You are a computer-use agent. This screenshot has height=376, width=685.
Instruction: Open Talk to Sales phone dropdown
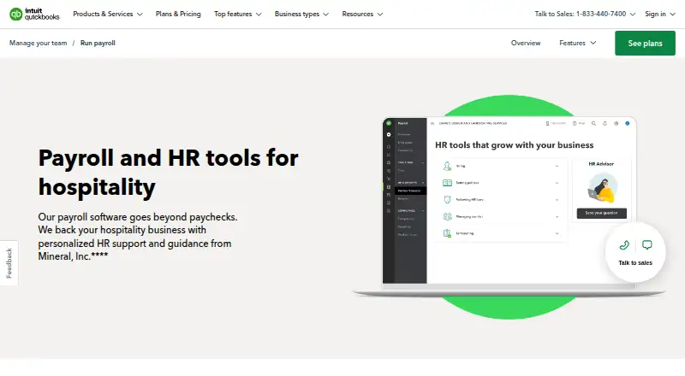[585, 14]
